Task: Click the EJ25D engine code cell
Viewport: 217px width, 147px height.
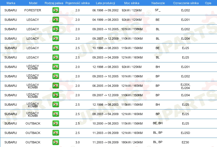Action: click(185, 133)
